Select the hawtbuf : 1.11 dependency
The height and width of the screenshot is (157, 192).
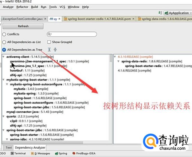click(27, 70)
